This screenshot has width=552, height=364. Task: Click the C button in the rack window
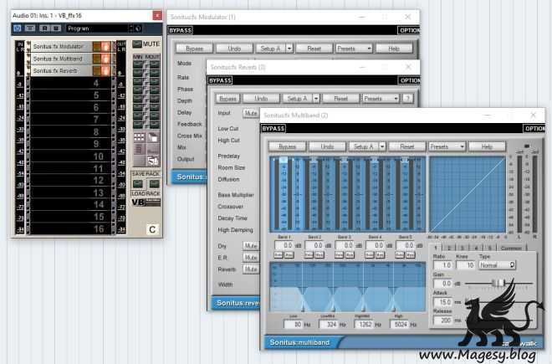[152, 230]
